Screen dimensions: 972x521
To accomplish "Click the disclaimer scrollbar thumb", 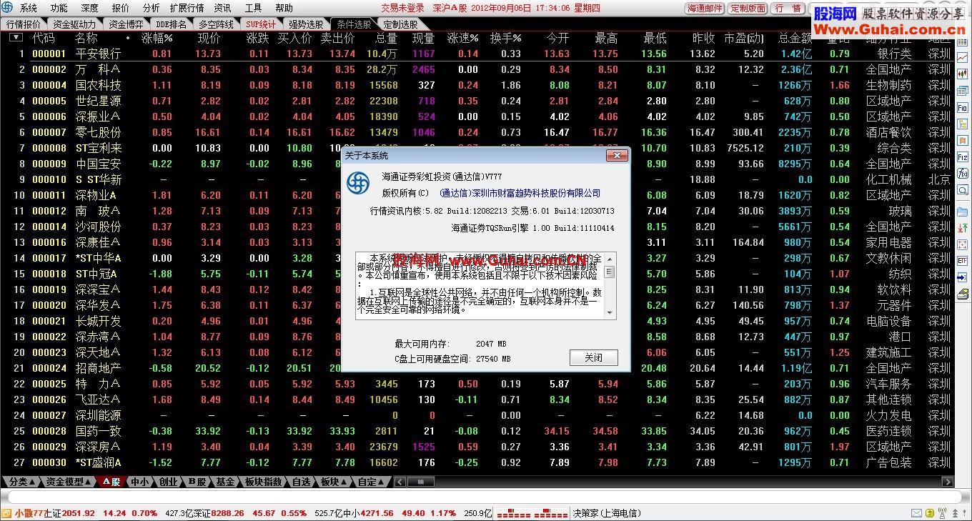I will point(610,272).
